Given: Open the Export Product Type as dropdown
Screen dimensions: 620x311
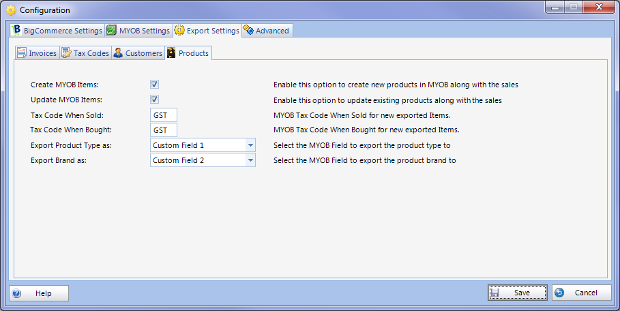Looking at the screenshot, I should [250, 145].
